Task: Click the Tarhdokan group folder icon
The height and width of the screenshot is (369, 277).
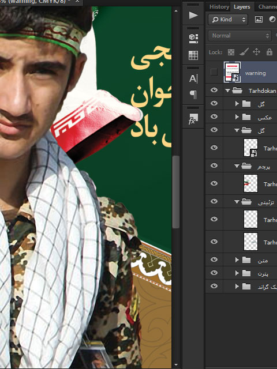Action: (x=237, y=91)
